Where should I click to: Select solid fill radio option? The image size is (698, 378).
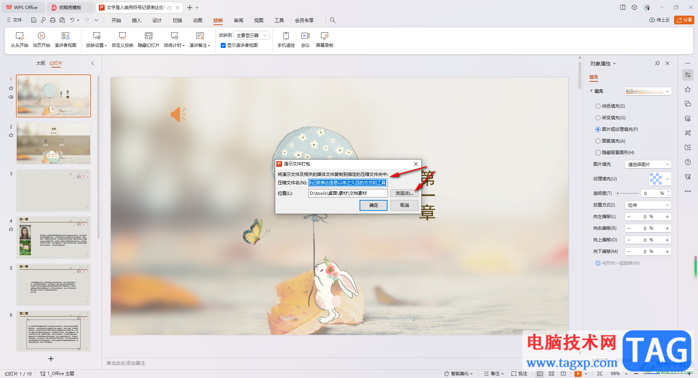[598, 106]
